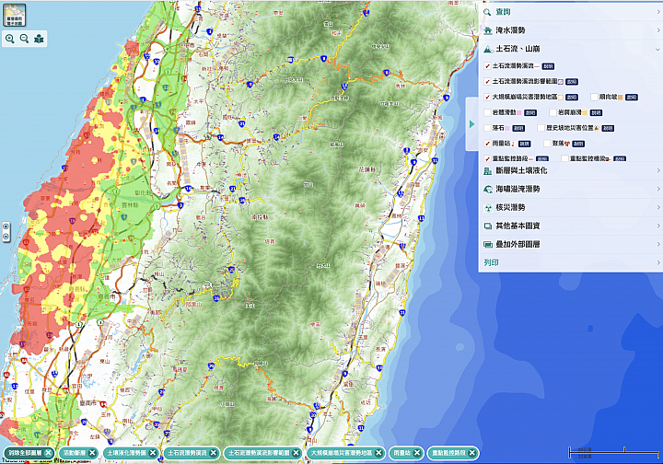663x464 pixels.
Task: Click the map zoom slider on left edge
Action: coord(6,231)
